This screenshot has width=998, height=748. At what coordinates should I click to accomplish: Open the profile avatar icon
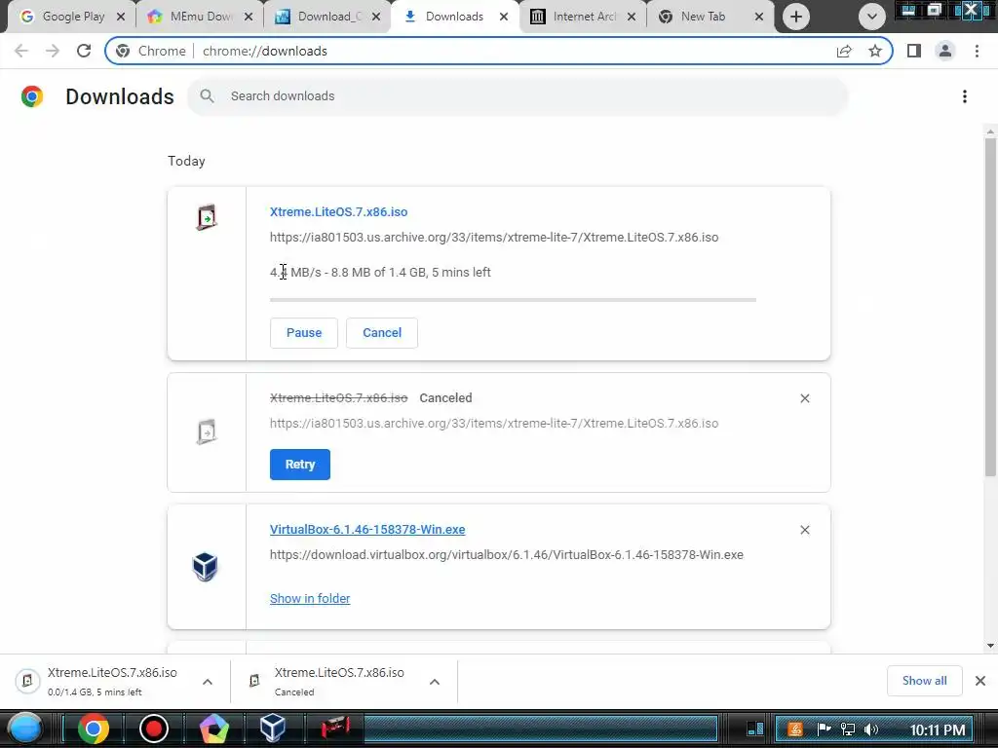[945, 51]
